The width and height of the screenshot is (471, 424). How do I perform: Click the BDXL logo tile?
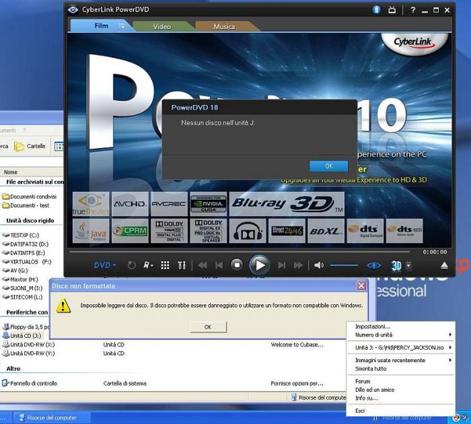[x=326, y=231]
